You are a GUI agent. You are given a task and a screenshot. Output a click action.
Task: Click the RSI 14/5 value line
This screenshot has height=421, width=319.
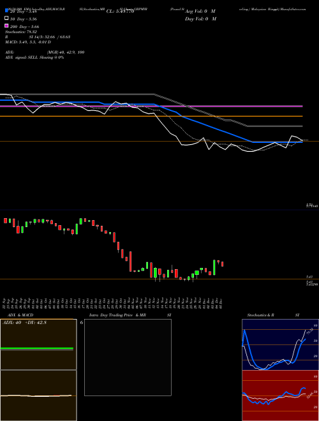click(x=38, y=37)
